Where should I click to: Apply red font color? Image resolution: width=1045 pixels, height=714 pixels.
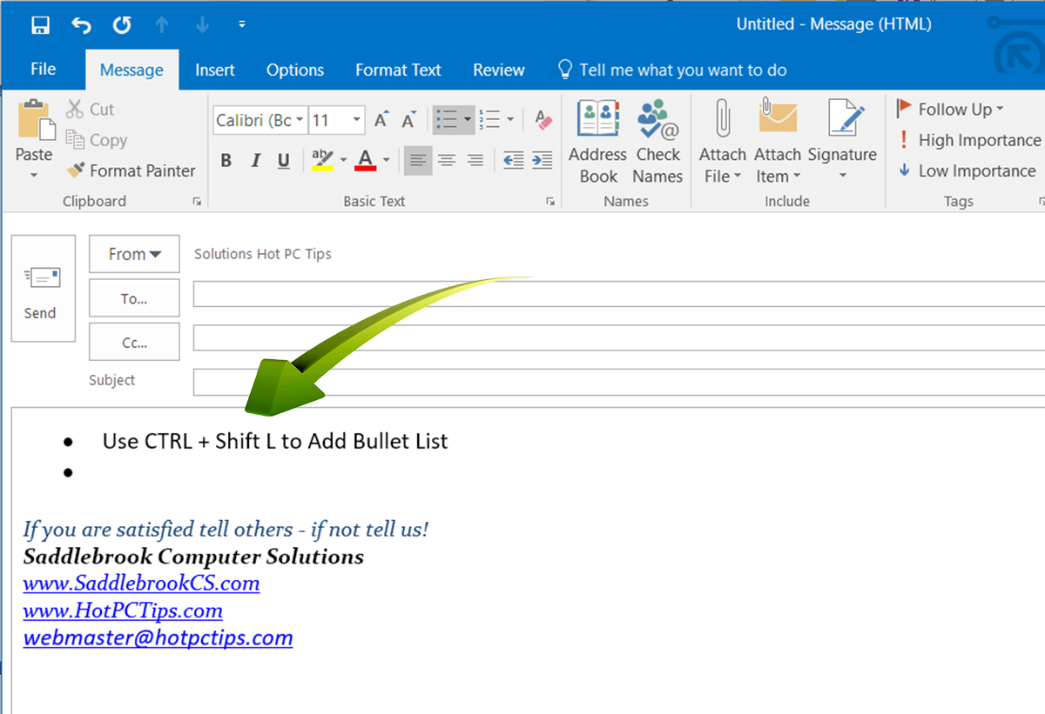[x=366, y=160]
